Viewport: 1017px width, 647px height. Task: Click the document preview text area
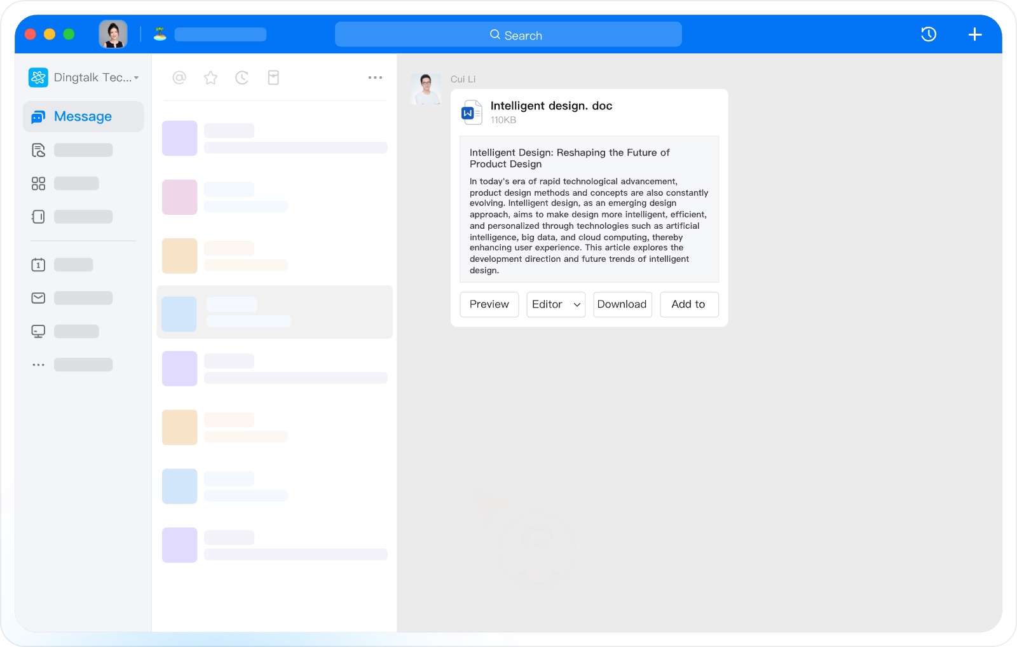589,209
